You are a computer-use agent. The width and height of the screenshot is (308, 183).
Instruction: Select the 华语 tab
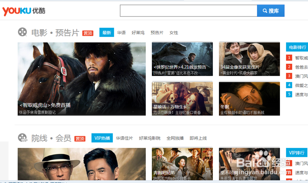pos(121,33)
